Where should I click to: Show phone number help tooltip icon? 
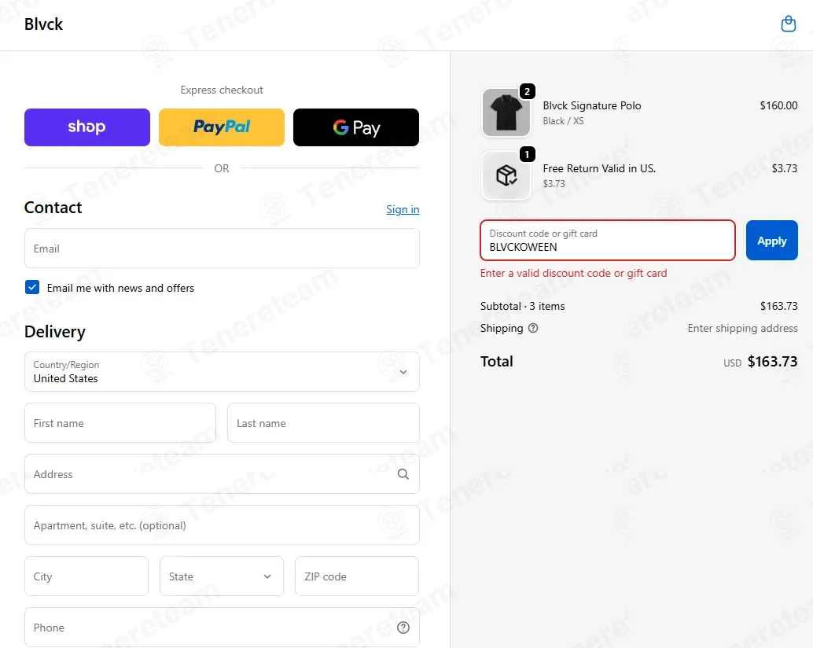click(403, 628)
